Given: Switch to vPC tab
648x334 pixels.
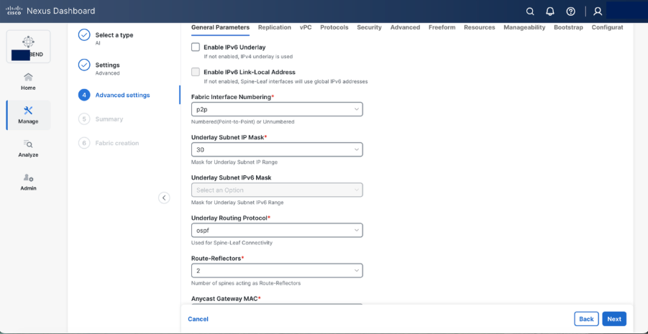Looking at the screenshot, I should pos(306,27).
